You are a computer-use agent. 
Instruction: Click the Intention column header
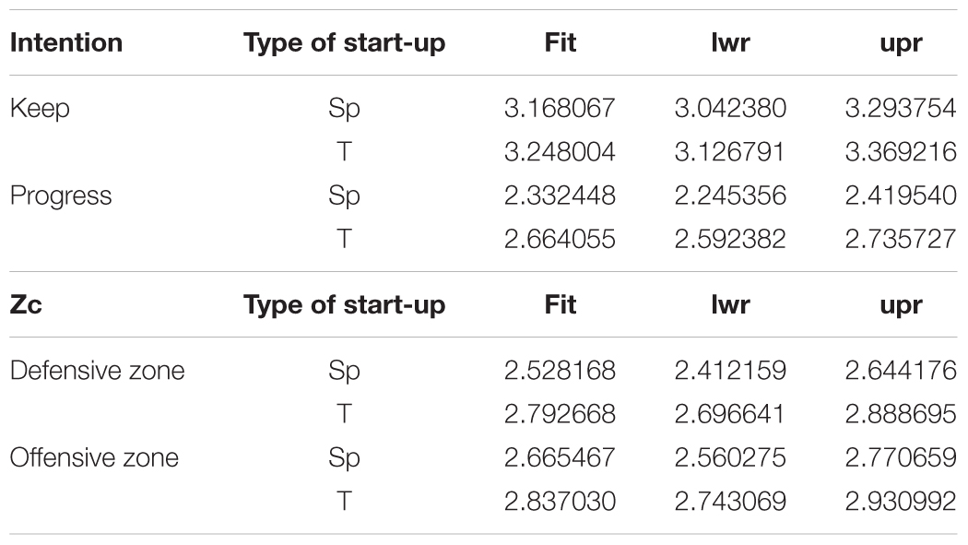(x=66, y=42)
